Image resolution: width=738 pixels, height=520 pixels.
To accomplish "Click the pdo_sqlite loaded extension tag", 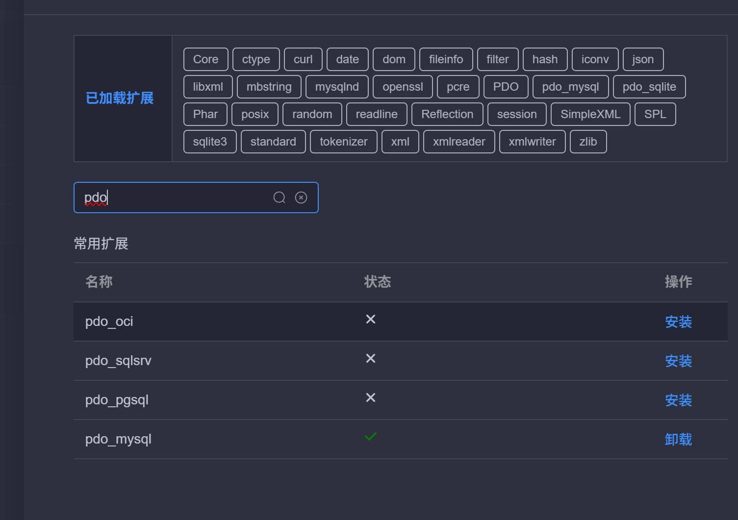I will coord(649,87).
